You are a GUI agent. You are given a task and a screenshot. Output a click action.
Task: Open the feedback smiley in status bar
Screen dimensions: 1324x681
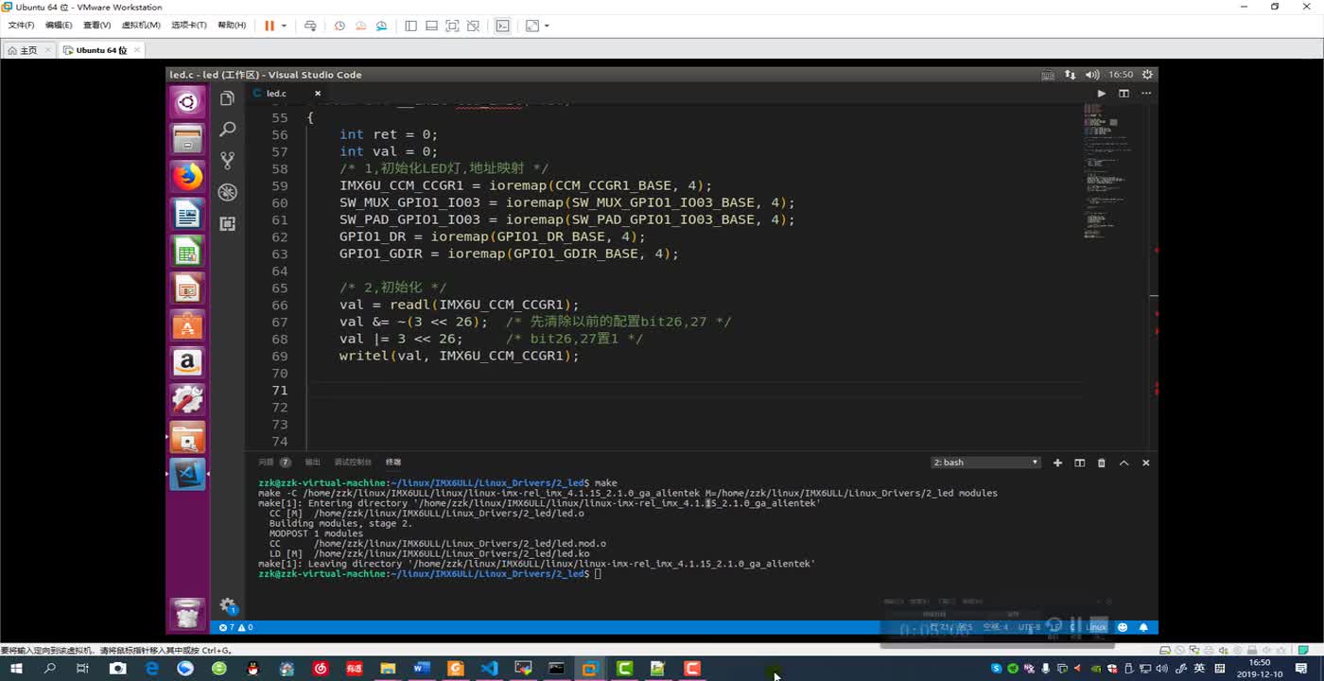tap(1123, 627)
